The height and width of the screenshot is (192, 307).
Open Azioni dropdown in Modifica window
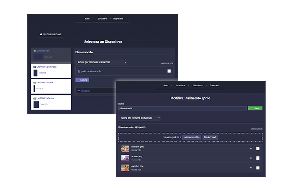coord(139,118)
